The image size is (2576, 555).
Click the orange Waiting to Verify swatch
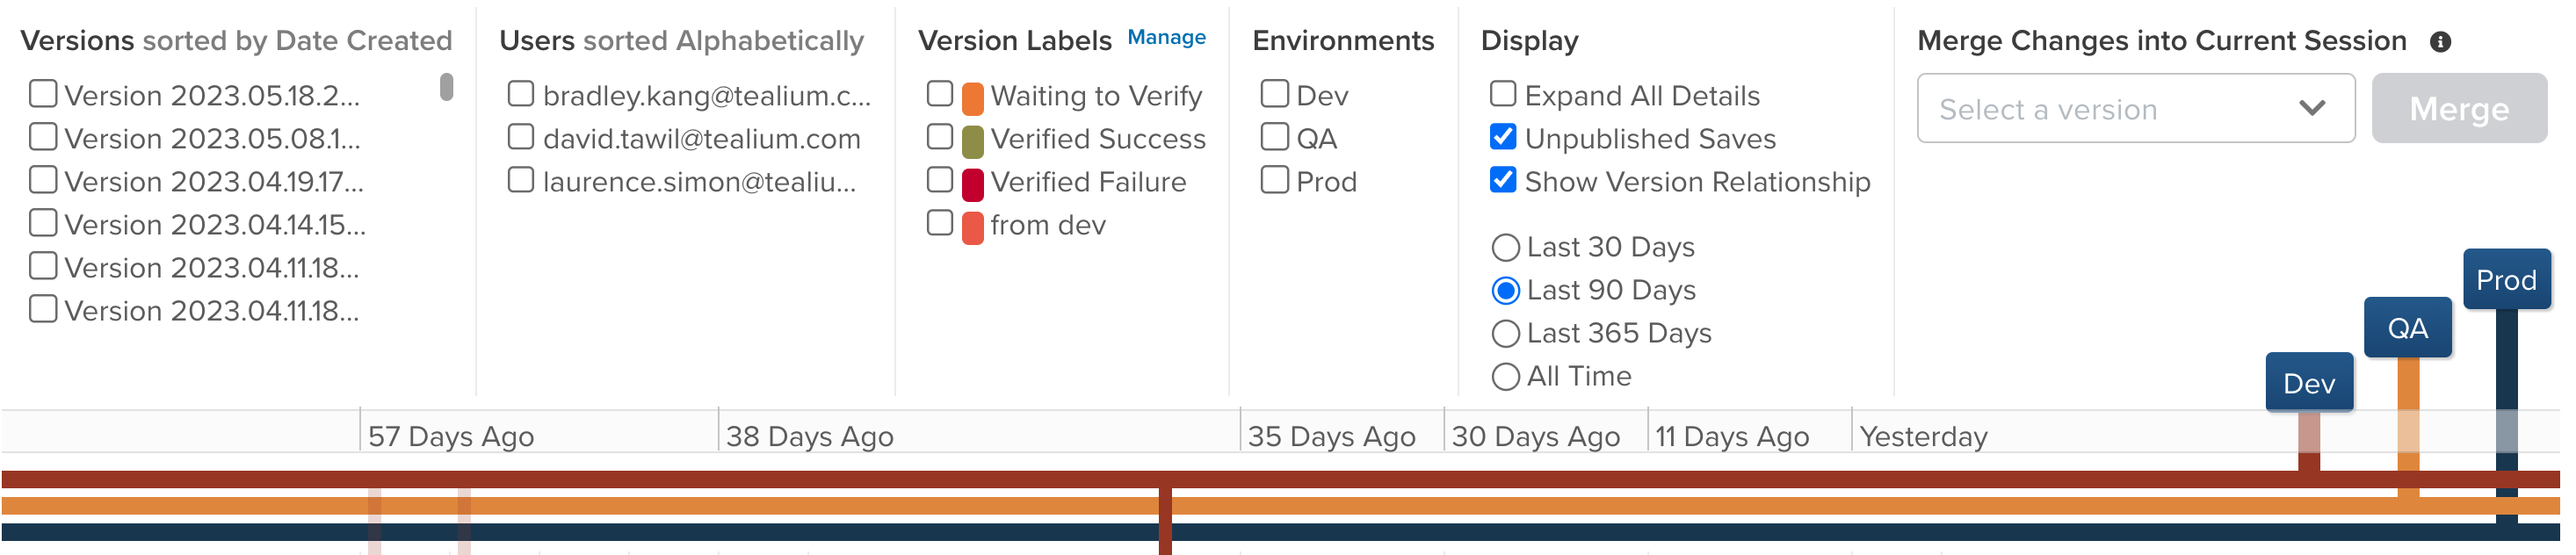[972, 98]
